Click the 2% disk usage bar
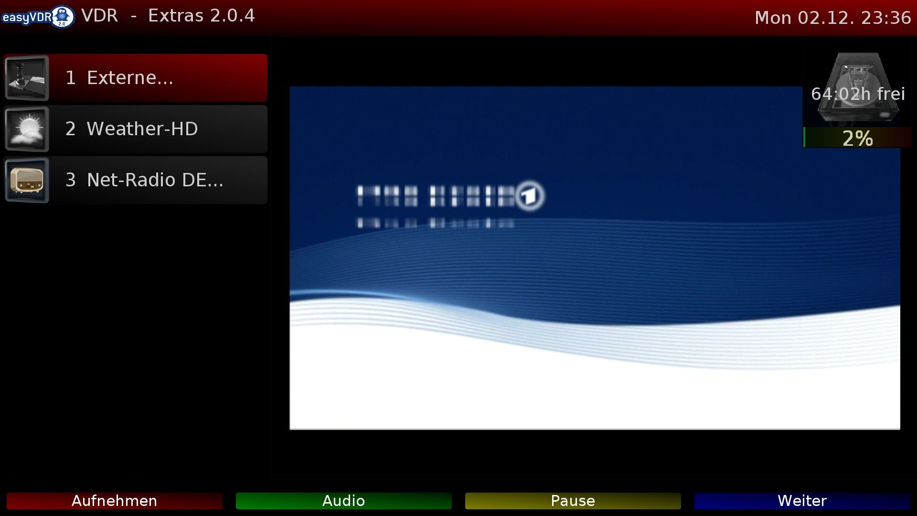The width and height of the screenshot is (917, 516). [x=857, y=138]
